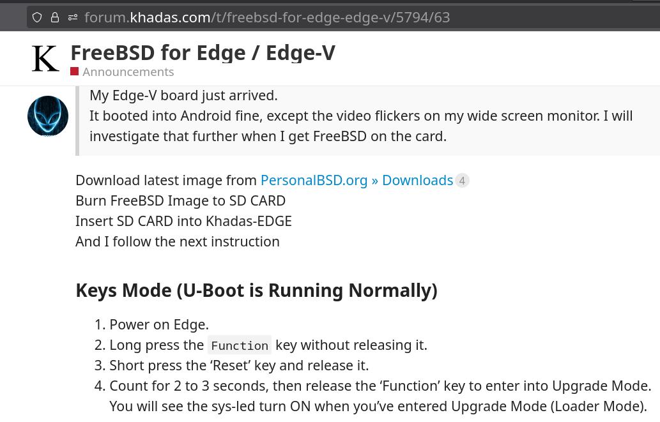Image resolution: width=660 pixels, height=422 pixels.
Task: Click the tracking protection shield icon
Action: (37, 17)
